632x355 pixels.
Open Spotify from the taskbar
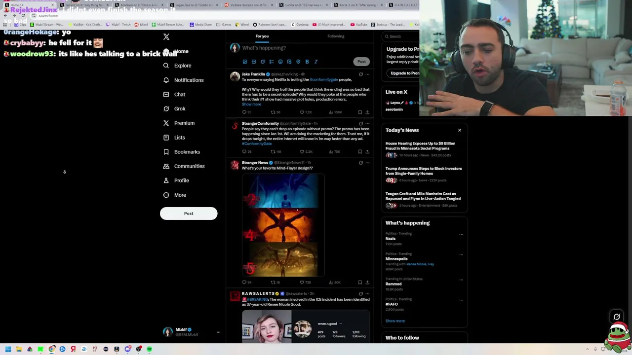(x=149, y=349)
